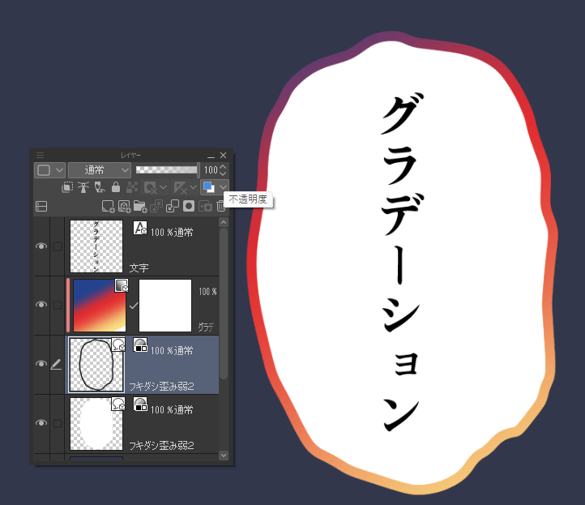Create a new layer folder
This screenshot has height=505, width=585.
[x=140, y=206]
